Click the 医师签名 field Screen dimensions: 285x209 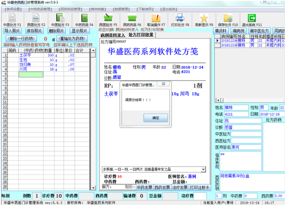tap(246, 147)
